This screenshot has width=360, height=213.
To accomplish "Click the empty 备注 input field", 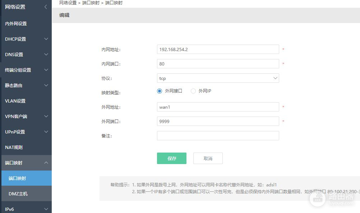I will [x=218, y=136].
